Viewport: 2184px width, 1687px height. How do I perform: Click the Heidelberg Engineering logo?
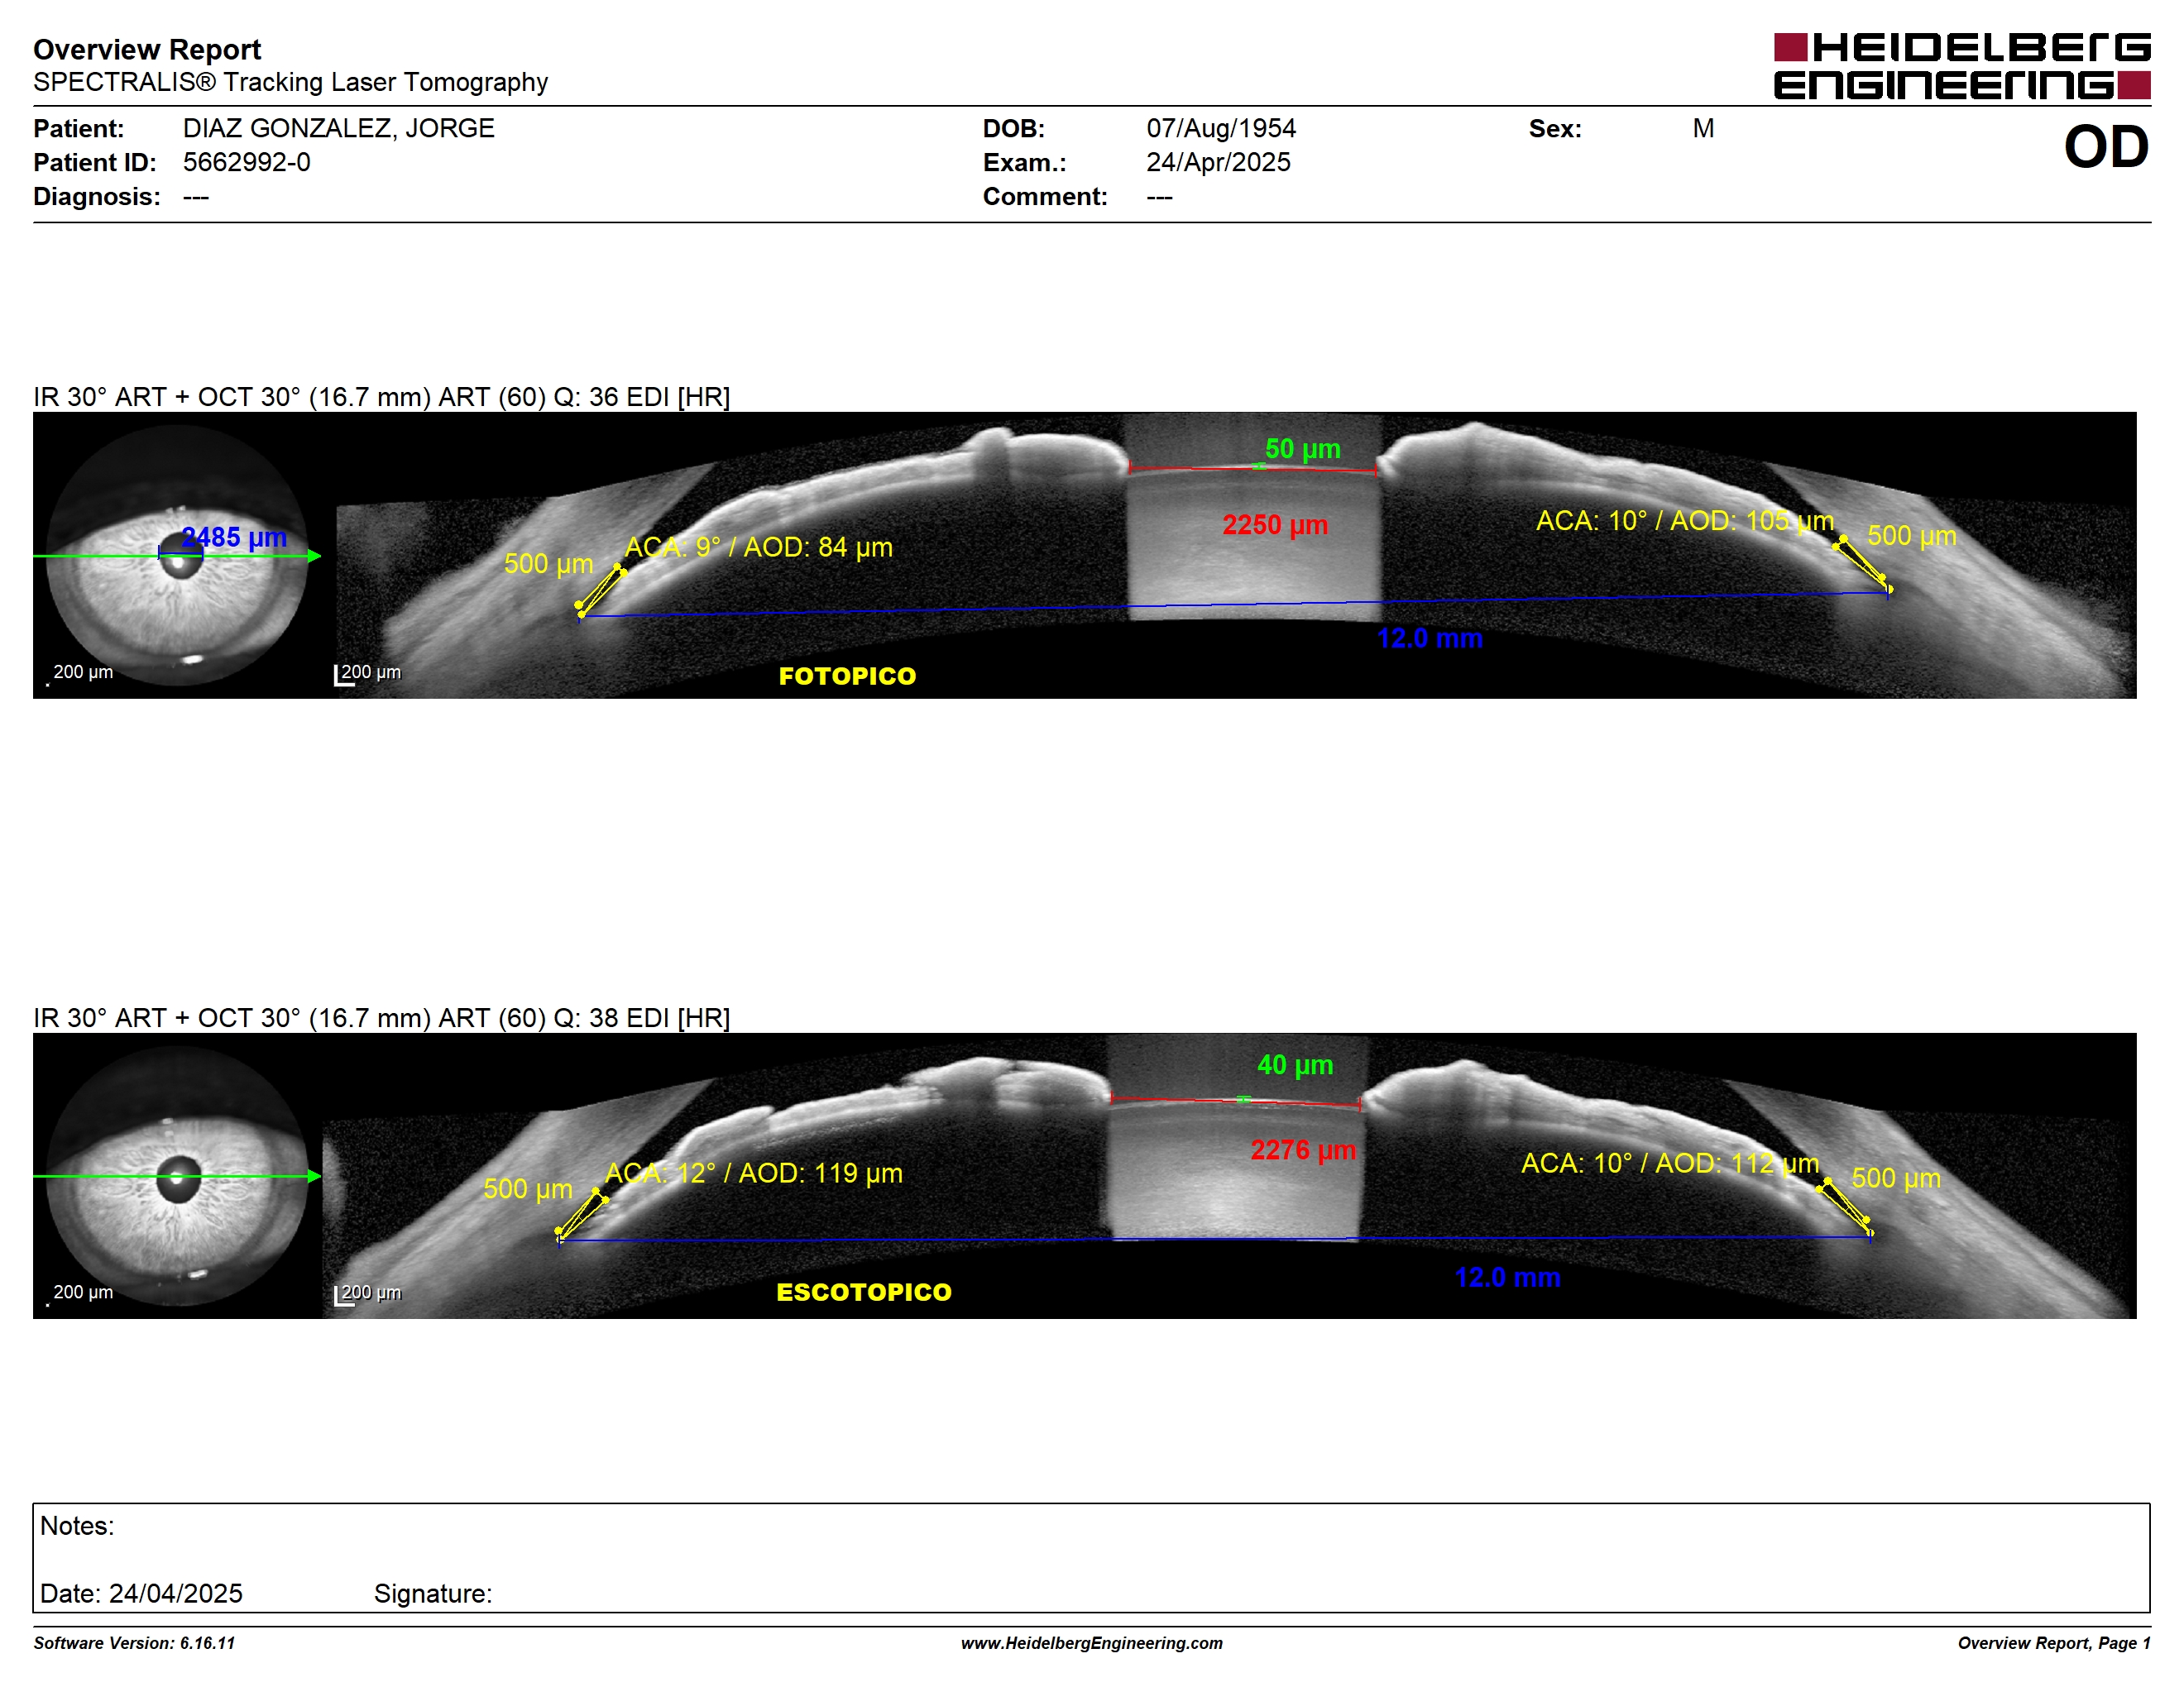[x=1961, y=66]
